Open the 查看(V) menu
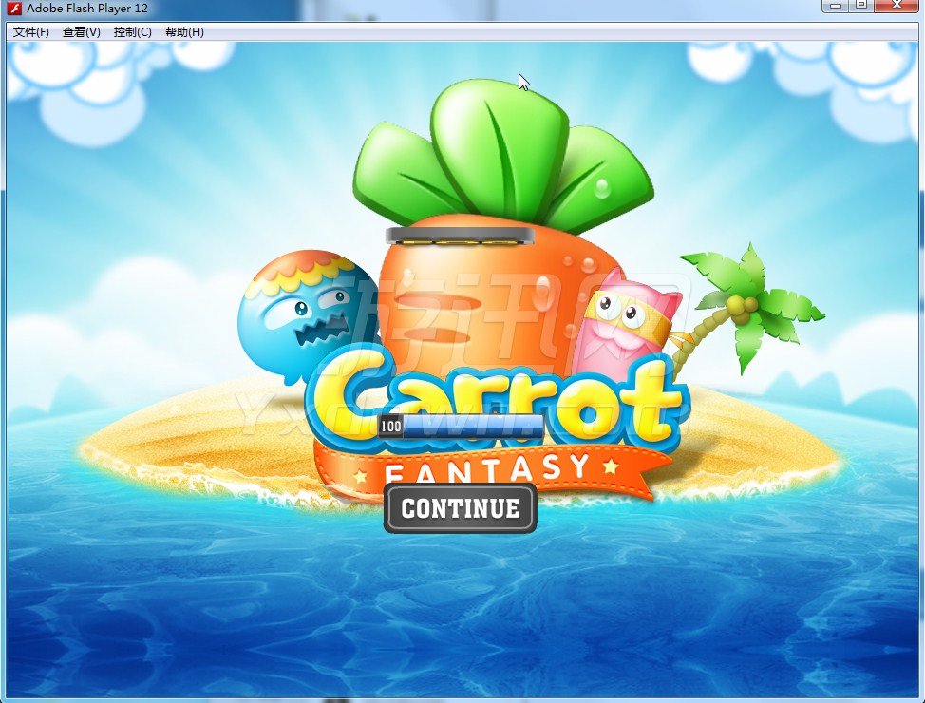Screen dimensions: 925x703 pyautogui.click(x=82, y=32)
